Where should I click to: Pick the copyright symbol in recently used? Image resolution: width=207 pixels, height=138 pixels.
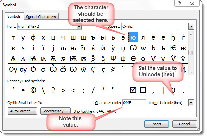click(x=33, y=90)
